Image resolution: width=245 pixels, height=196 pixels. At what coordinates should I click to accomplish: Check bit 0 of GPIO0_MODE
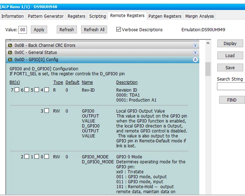pos(46,157)
